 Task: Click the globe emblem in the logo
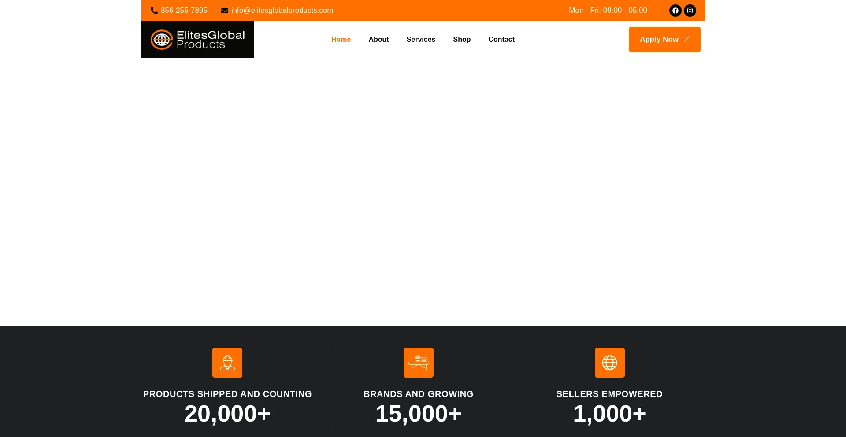pos(162,40)
